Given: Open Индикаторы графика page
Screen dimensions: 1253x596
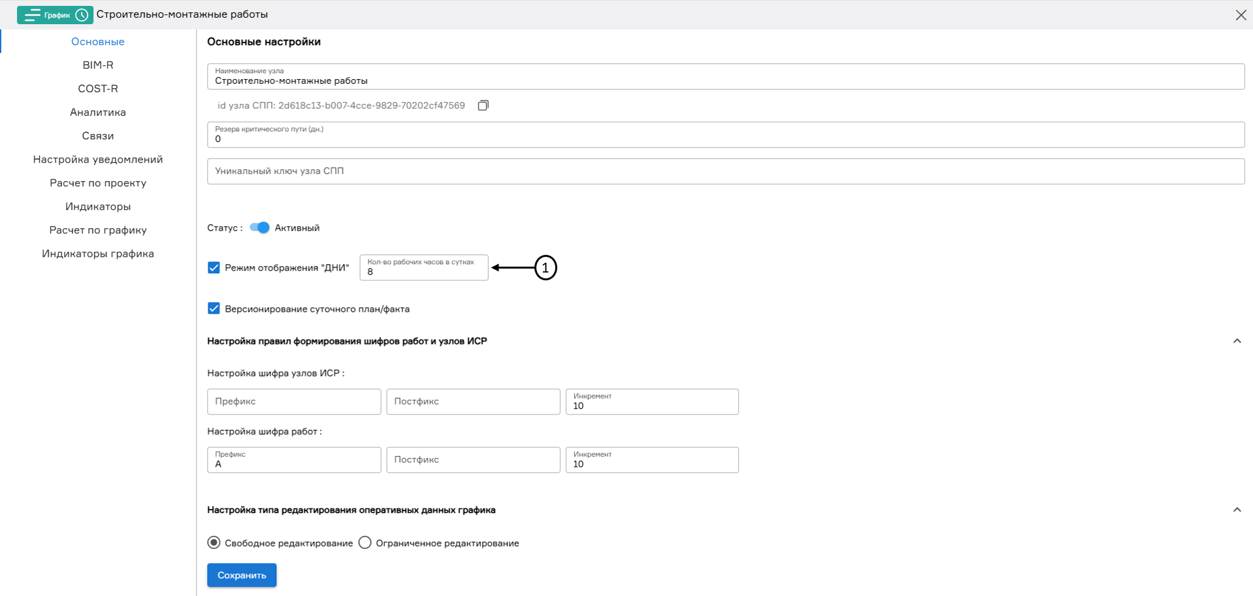Looking at the screenshot, I should [x=97, y=254].
